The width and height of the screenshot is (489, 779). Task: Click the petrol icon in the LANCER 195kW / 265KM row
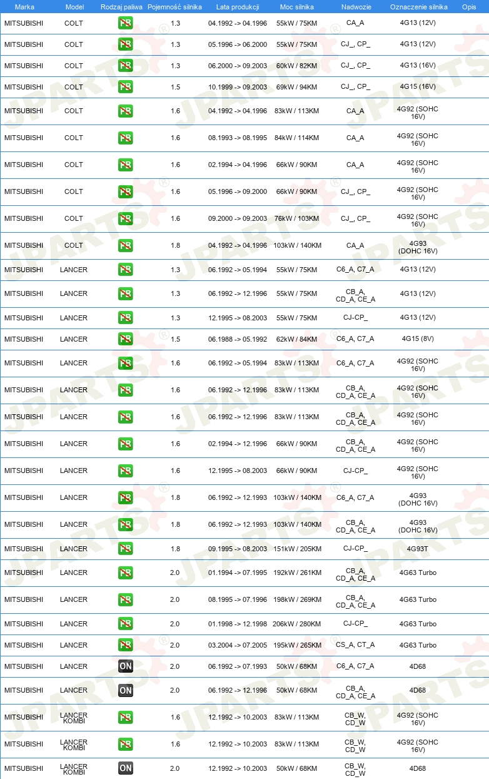pyautogui.click(x=126, y=645)
